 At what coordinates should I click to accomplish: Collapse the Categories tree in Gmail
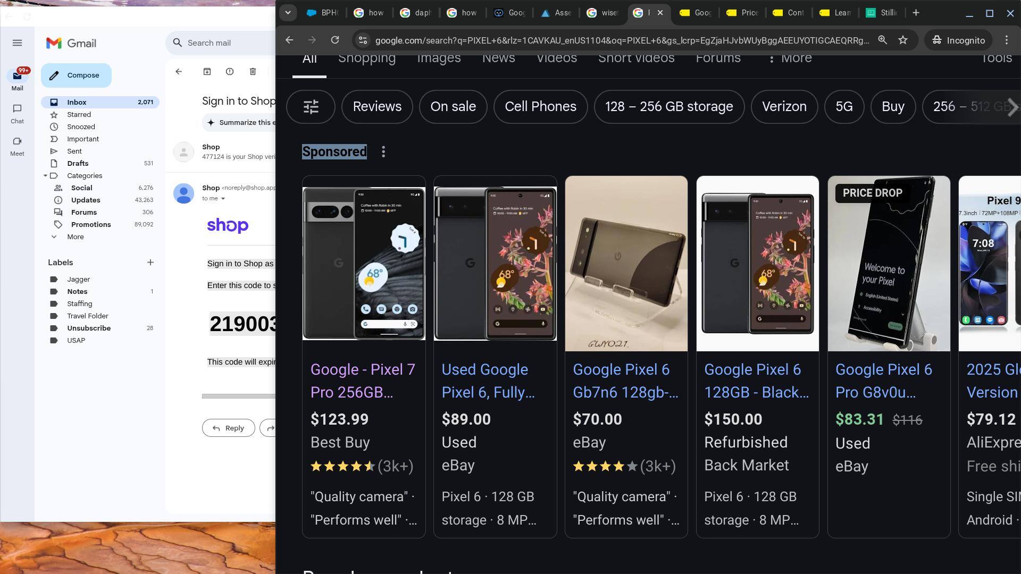[46, 176]
